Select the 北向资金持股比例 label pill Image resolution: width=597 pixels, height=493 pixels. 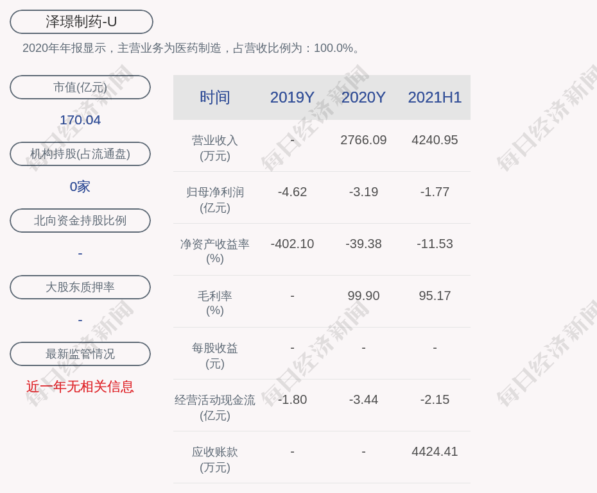[x=80, y=221]
